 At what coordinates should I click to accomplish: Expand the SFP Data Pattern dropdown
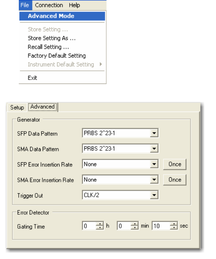[154, 133]
